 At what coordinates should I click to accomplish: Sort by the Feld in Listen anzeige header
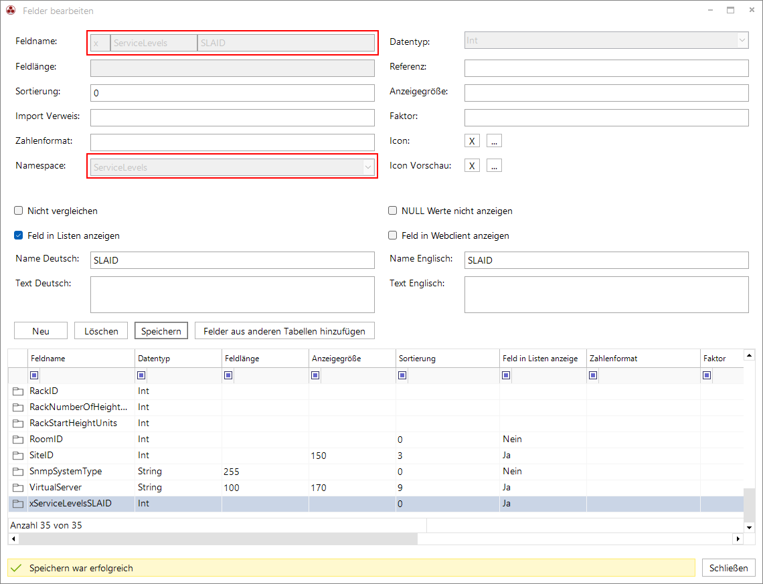pos(543,359)
